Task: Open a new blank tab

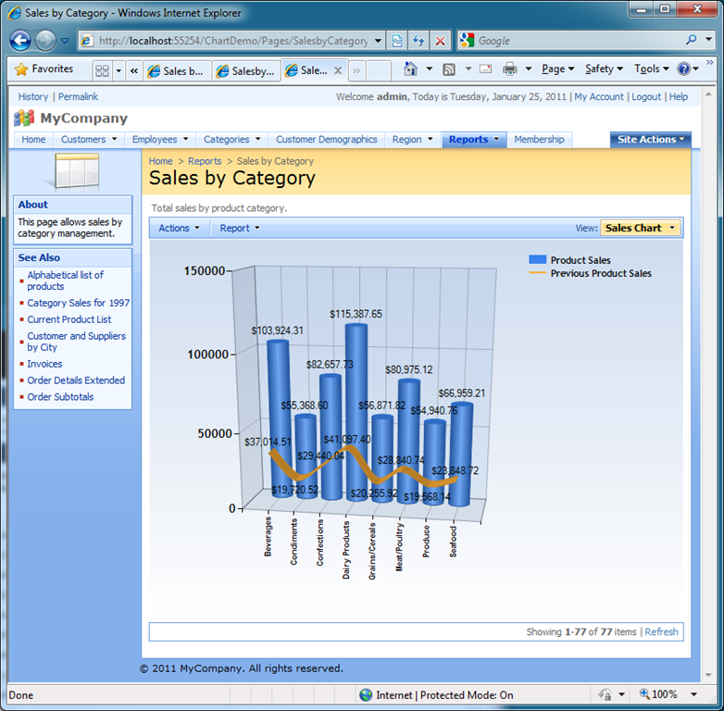Action: 379,70
